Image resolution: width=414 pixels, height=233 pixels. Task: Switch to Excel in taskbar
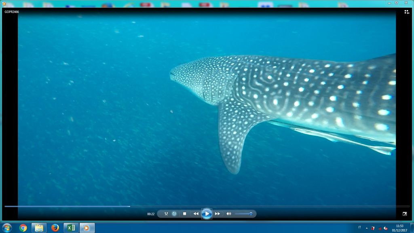(71, 228)
